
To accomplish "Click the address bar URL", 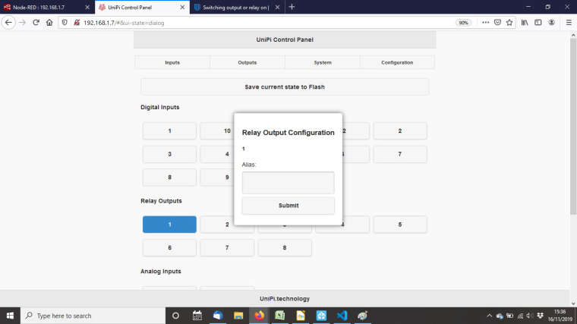I will [x=124, y=23].
